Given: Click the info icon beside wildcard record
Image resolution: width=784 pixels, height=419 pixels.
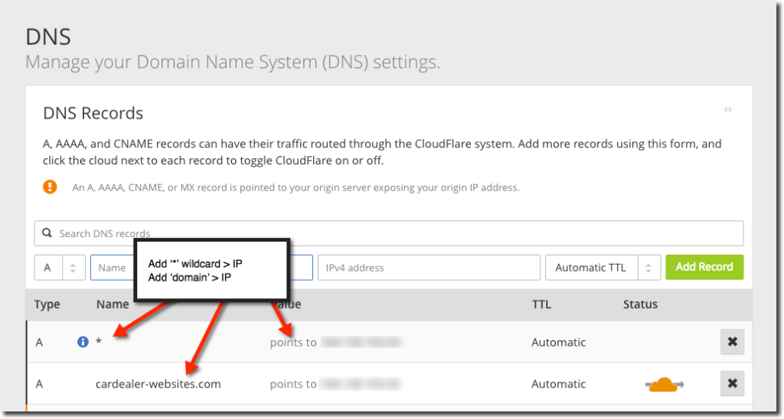Looking at the screenshot, I should [x=83, y=342].
